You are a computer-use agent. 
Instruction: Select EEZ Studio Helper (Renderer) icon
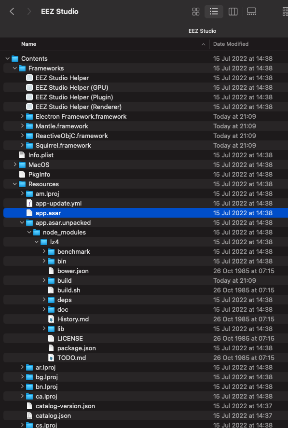(x=29, y=107)
